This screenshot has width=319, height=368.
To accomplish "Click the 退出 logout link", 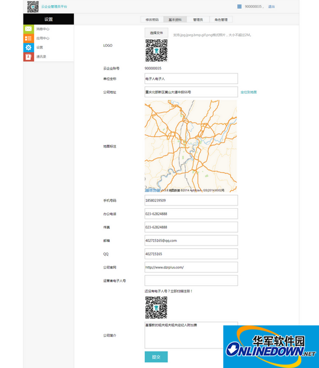I will [x=272, y=6].
